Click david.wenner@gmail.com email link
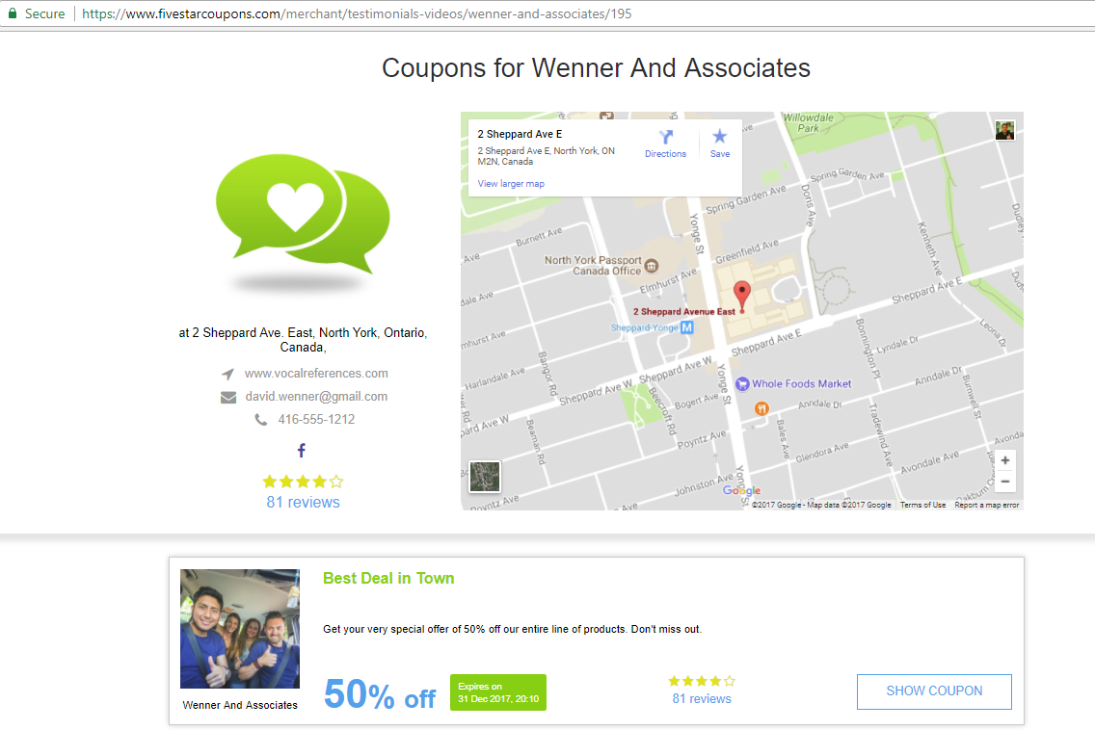Viewport: 1095px width, 730px height. tap(316, 397)
